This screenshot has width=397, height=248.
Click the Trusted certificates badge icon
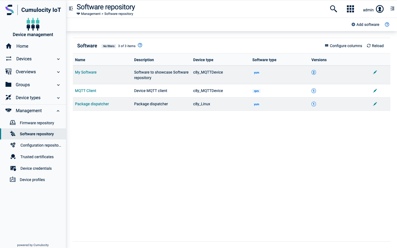tap(13, 157)
